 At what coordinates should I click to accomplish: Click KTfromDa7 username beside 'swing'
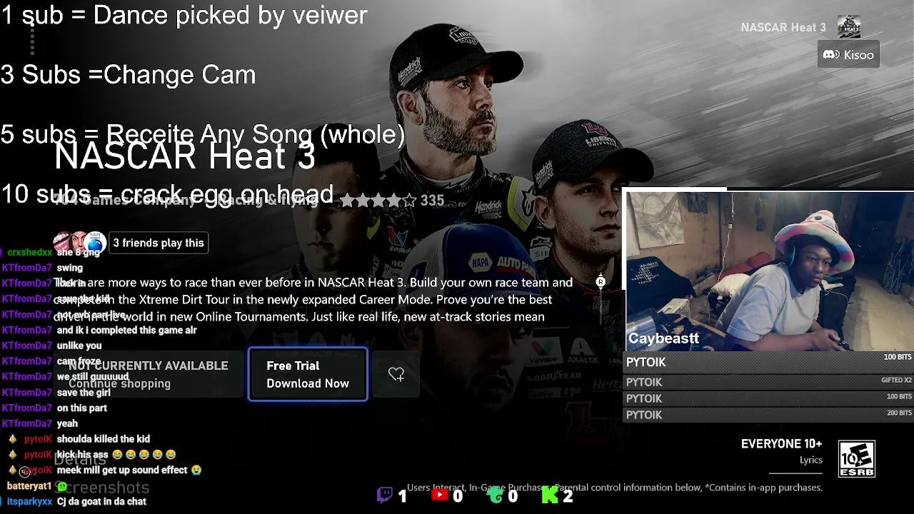[26, 268]
